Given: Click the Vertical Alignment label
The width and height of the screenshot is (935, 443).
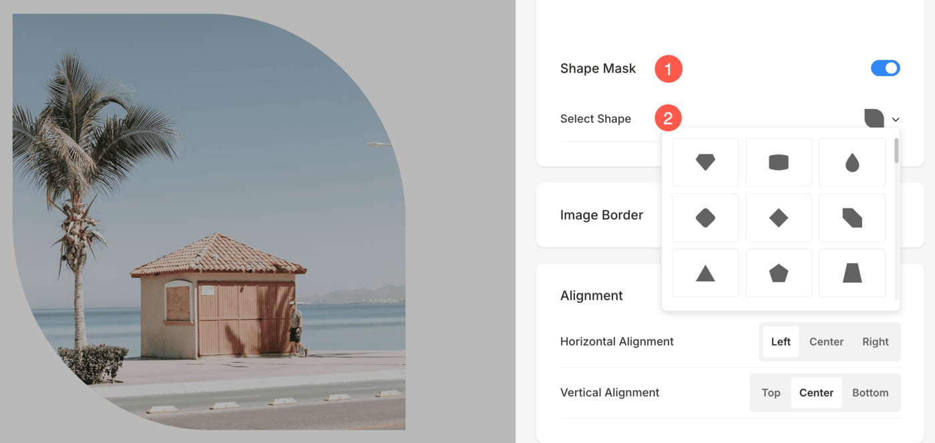Looking at the screenshot, I should pyautogui.click(x=610, y=393).
